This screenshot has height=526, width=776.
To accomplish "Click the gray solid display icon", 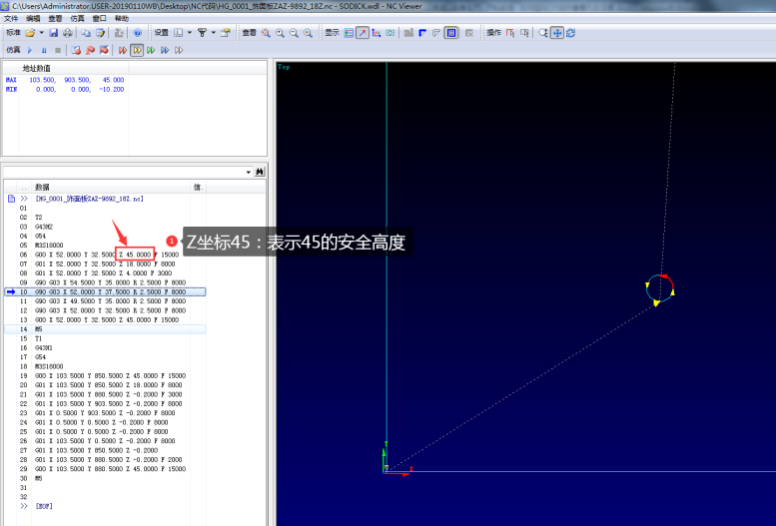I will 408,33.
